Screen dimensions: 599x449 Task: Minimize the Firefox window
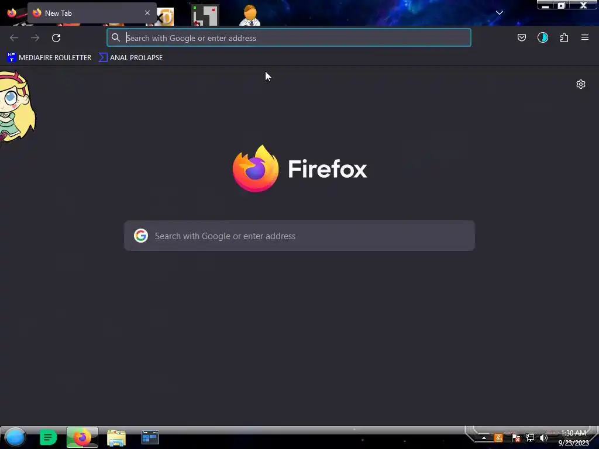545,5
